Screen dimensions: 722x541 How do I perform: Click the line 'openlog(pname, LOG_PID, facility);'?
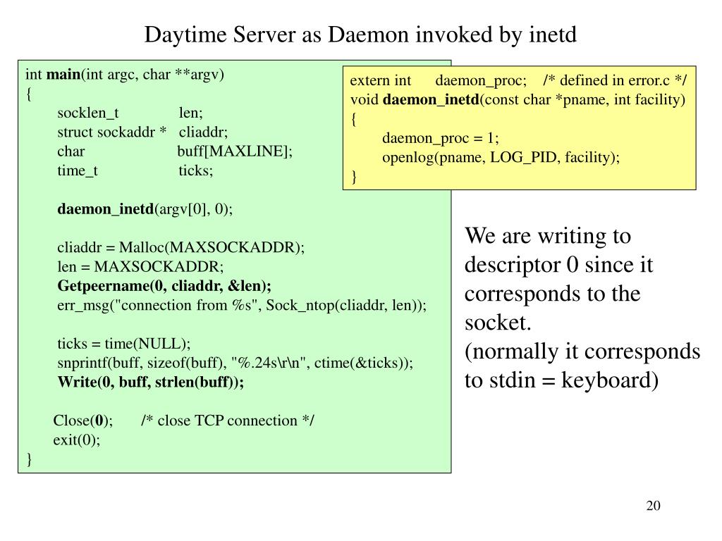501,158
